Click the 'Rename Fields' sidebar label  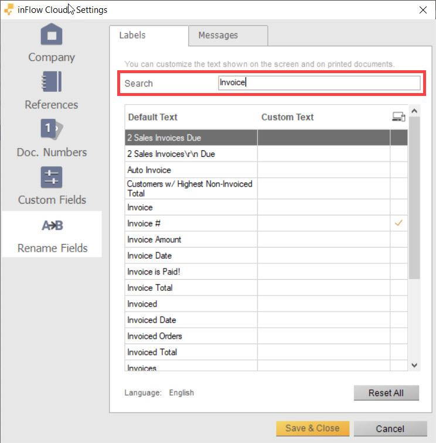52,248
